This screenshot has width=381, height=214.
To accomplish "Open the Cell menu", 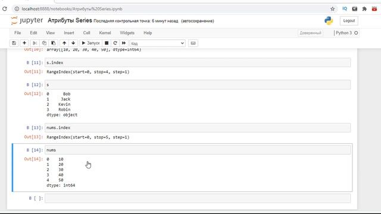I will 86,33.
